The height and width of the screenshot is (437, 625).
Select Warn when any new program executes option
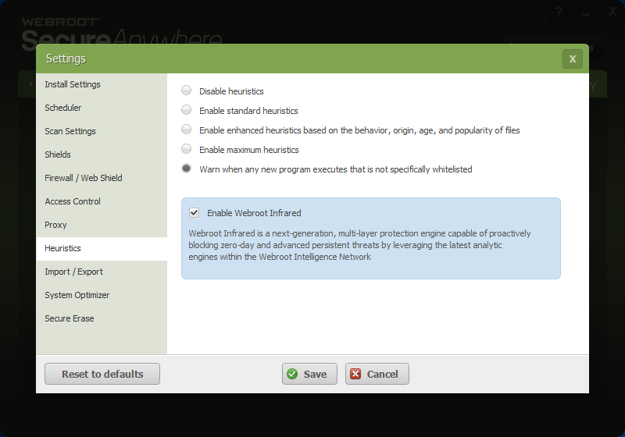click(x=186, y=169)
